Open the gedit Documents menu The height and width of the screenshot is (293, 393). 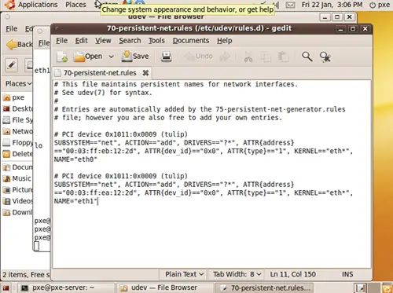click(x=191, y=41)
